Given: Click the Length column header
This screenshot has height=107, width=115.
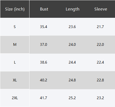Looking at the screenshot, I should (73, 9).
